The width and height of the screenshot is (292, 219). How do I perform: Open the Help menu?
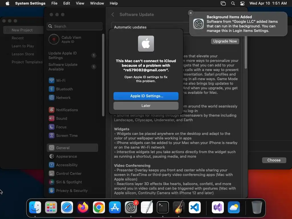[x=113, y=3]
